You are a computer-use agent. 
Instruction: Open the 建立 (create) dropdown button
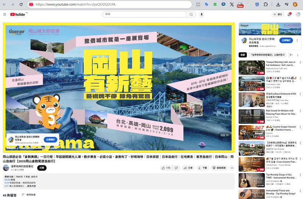[278, 14]
